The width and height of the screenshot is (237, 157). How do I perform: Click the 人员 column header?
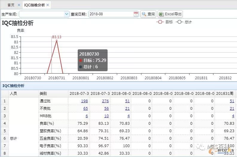[24, 94]
